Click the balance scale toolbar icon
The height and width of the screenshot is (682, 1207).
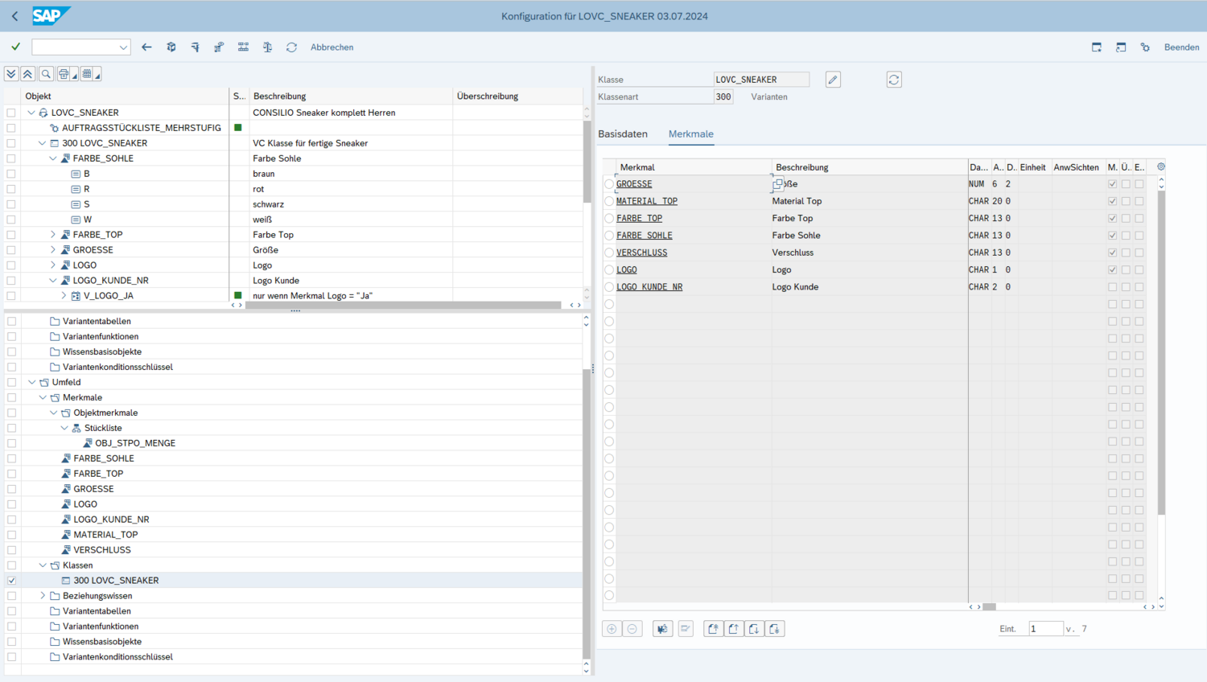(x=267, y=47)
